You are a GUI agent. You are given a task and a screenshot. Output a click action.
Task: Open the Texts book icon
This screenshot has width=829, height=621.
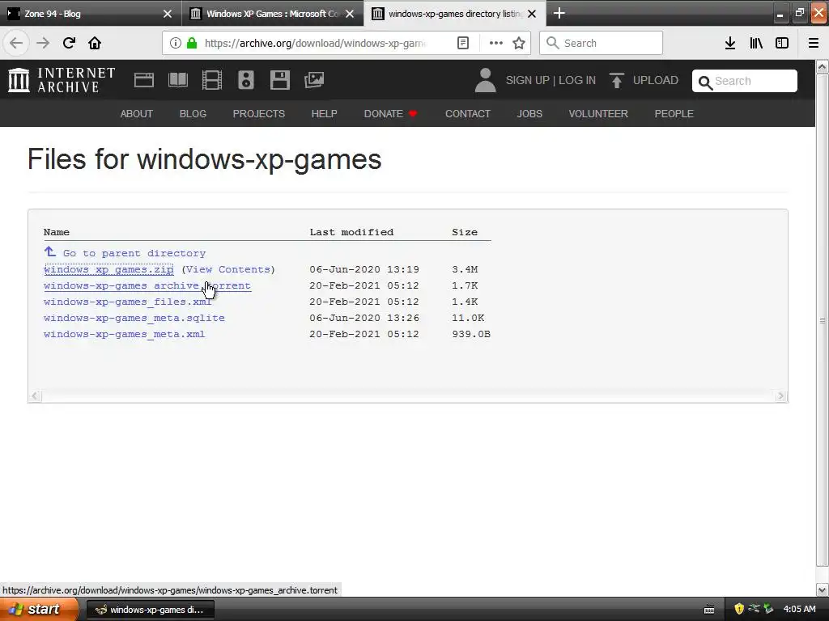click(x=177, y=80)
